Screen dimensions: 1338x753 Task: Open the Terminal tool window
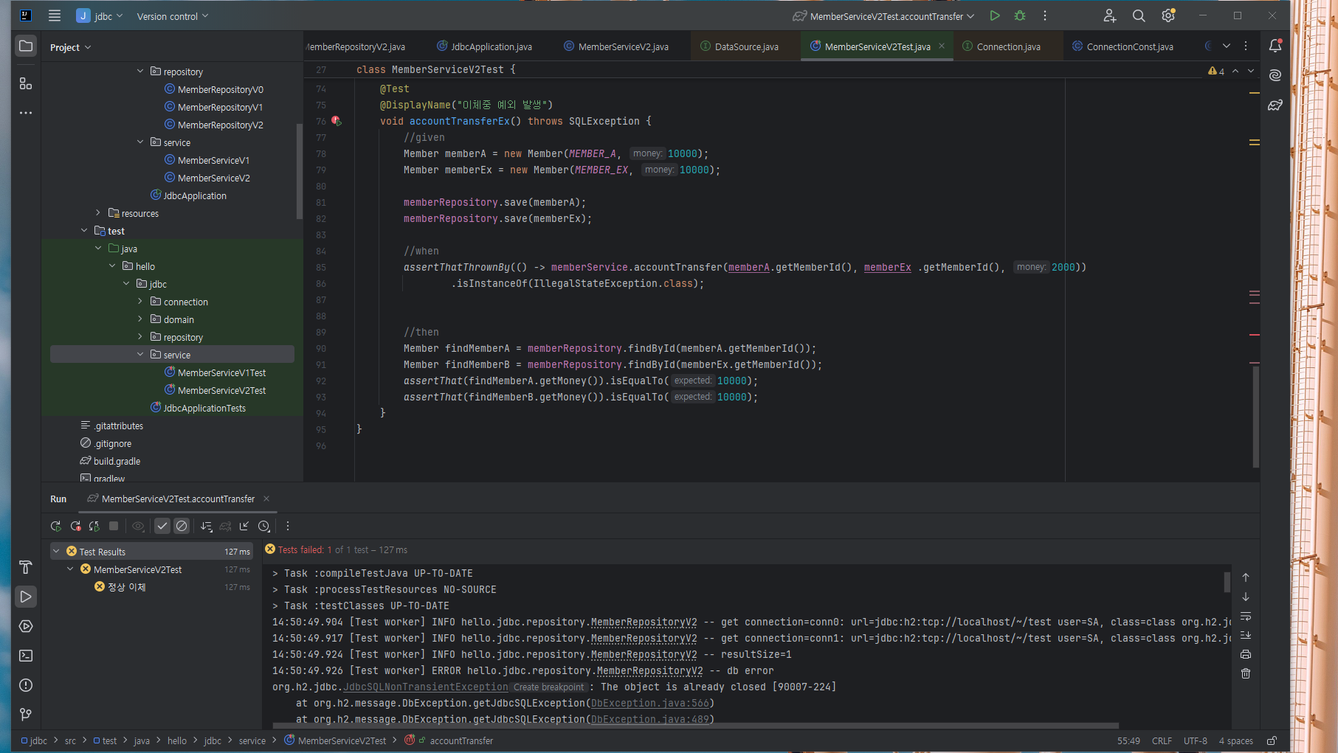point(26,656)
